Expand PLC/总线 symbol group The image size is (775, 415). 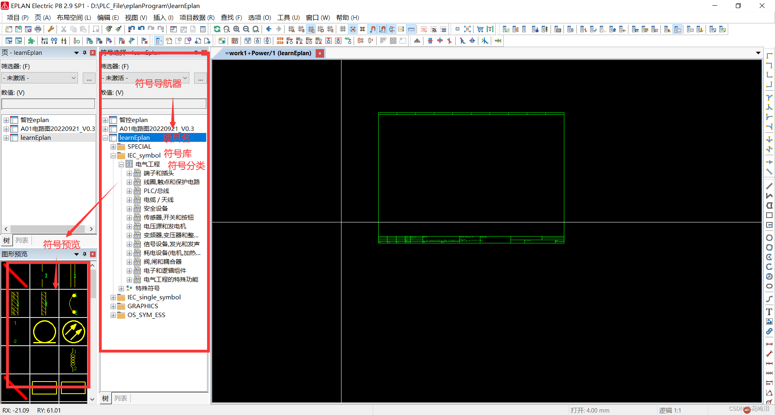tap(129, 191)
